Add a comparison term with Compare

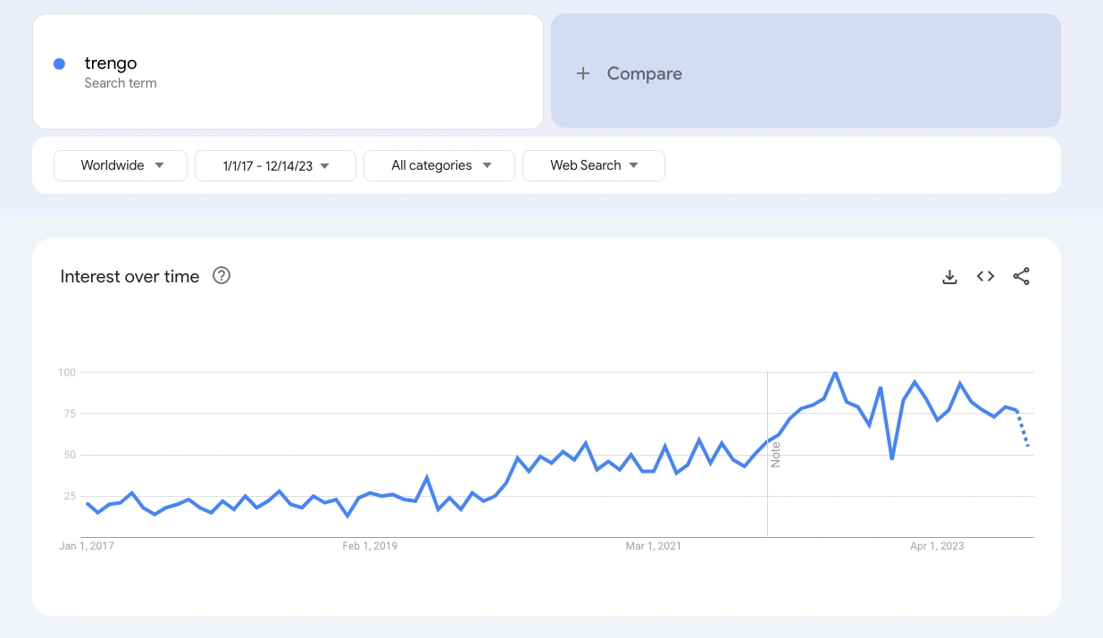[806, 71]
